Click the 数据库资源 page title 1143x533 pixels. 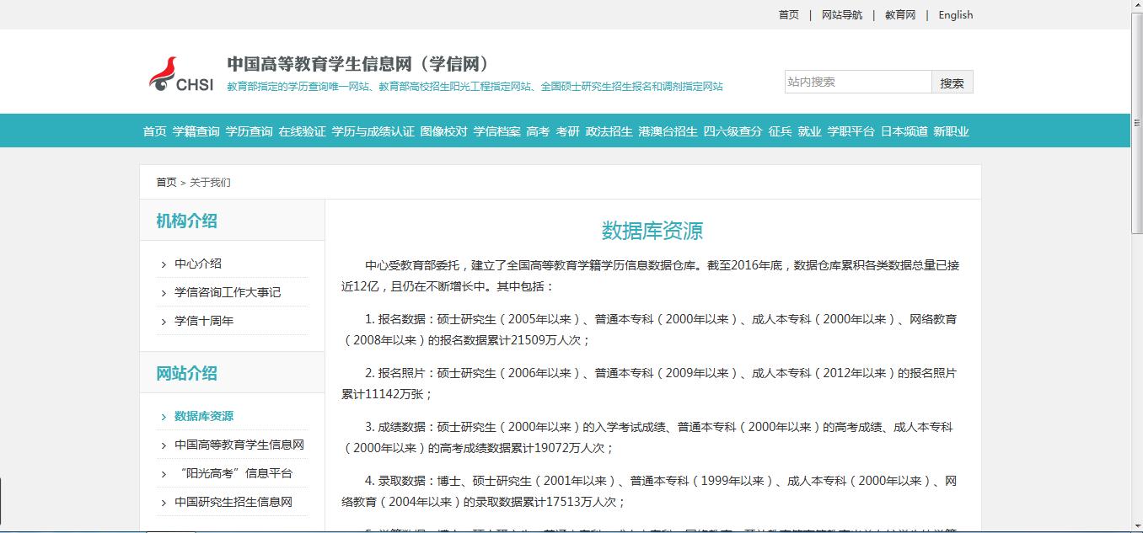pos(652,231)
